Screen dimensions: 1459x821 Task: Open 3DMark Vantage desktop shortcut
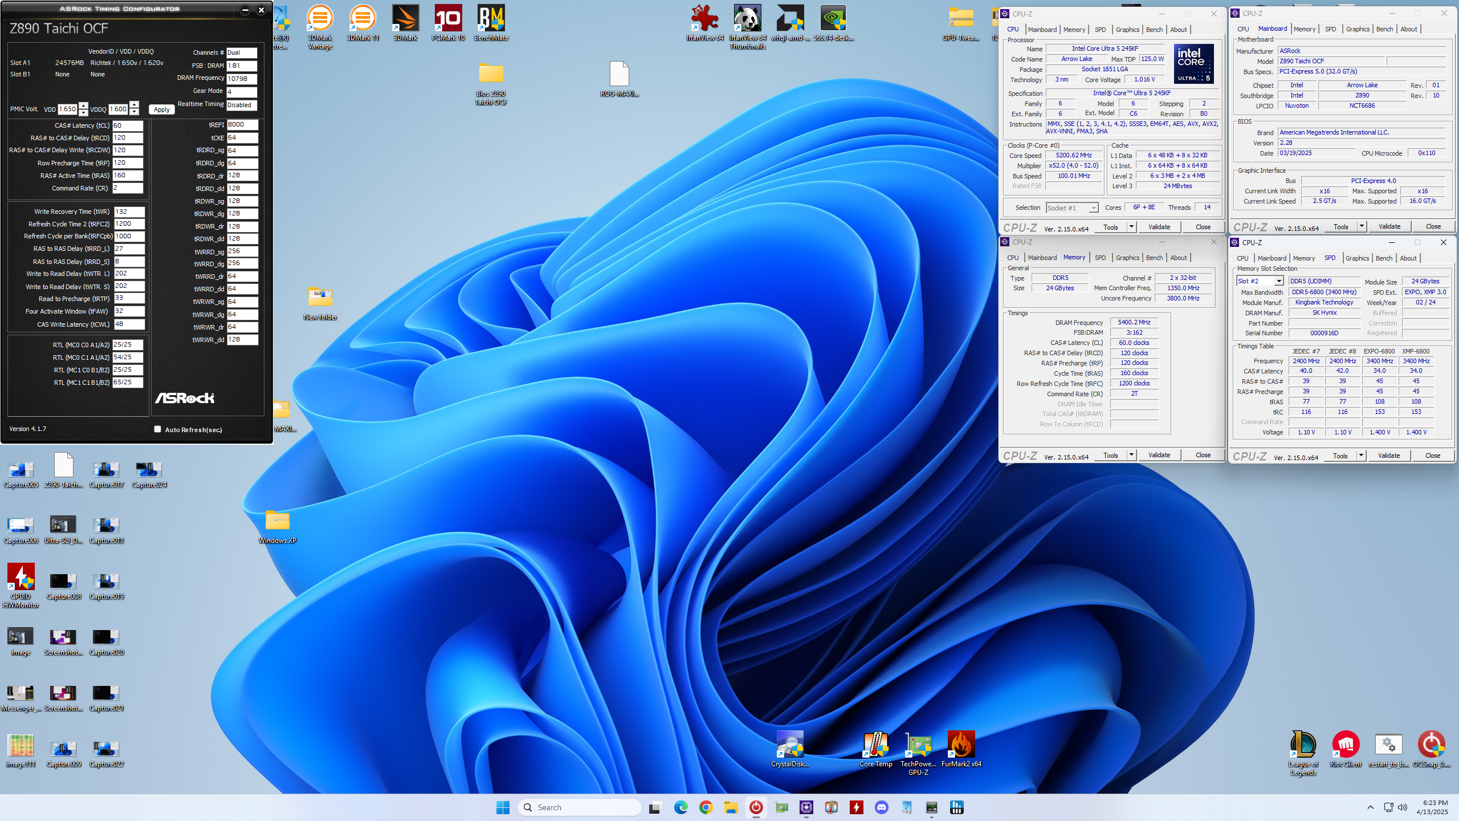pos(320,27)
